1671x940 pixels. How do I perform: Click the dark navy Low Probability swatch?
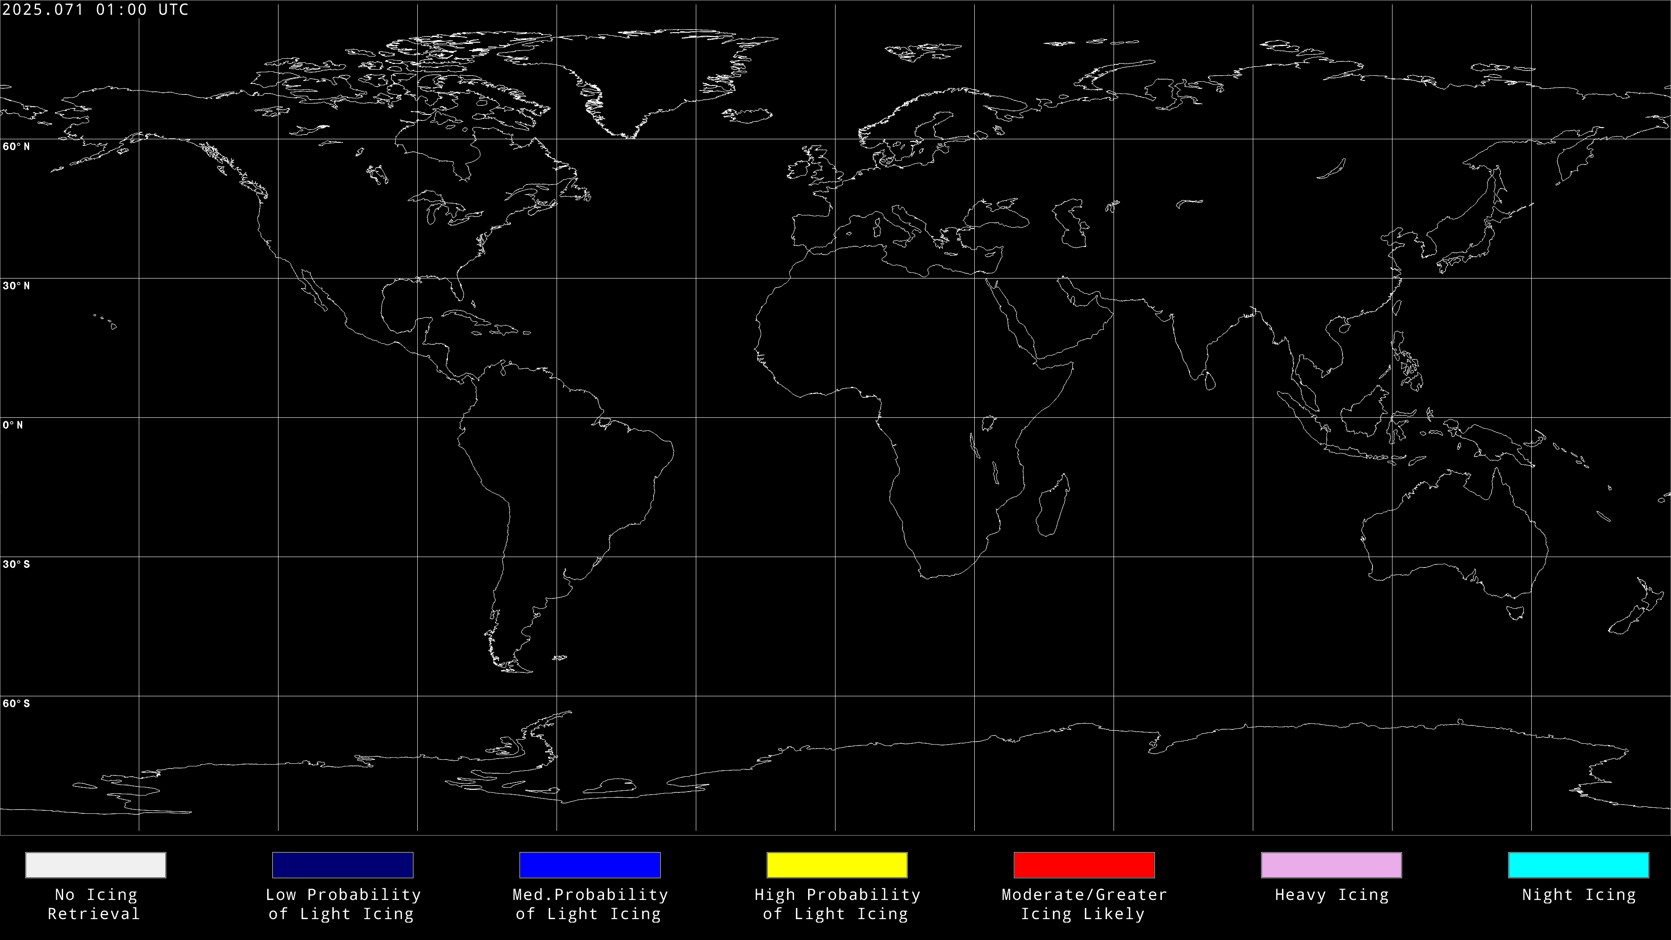point(342,865)
